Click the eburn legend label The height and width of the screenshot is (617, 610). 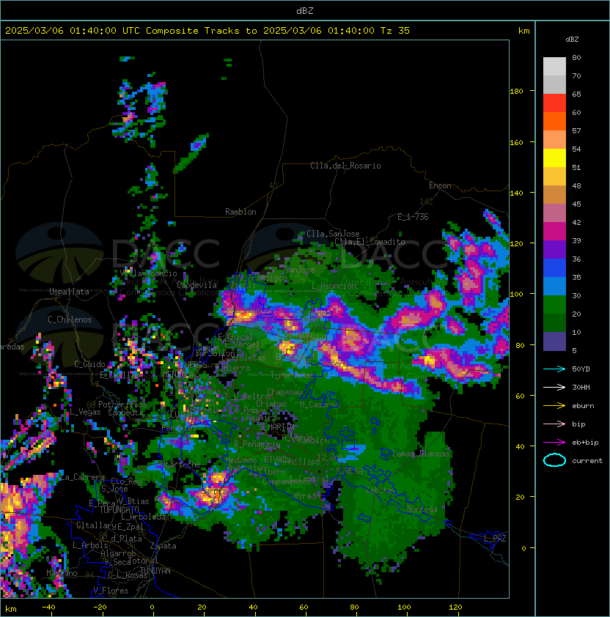point(583,406)
